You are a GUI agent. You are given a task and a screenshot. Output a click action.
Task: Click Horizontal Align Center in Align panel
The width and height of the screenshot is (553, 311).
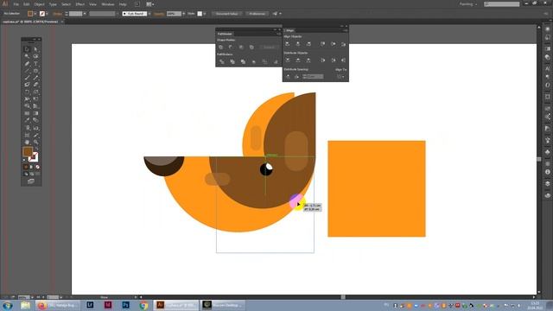[x=298, y=44]
